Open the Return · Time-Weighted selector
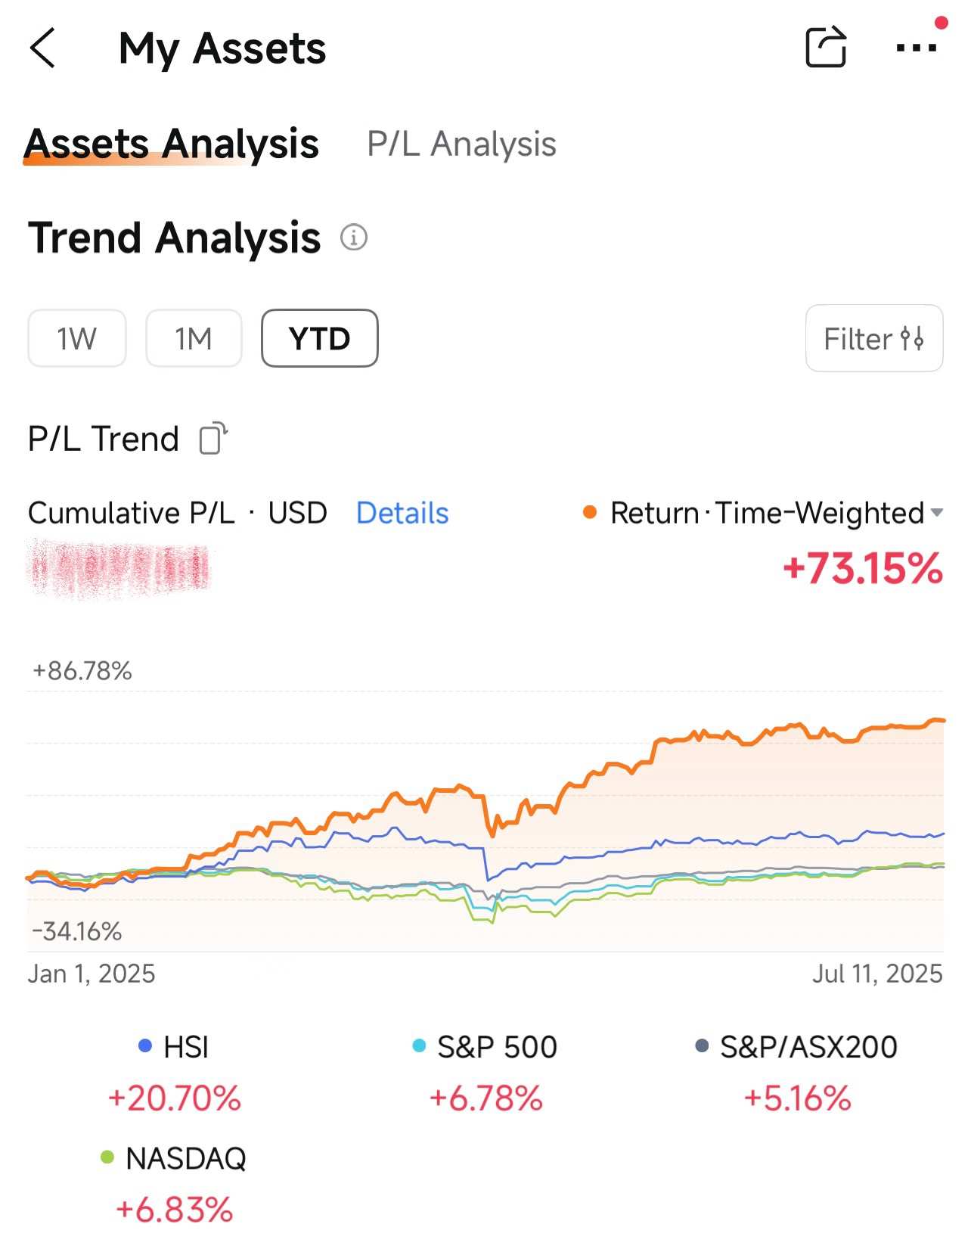The width and height of the screenshot is (971, 1255). [767, 513]
